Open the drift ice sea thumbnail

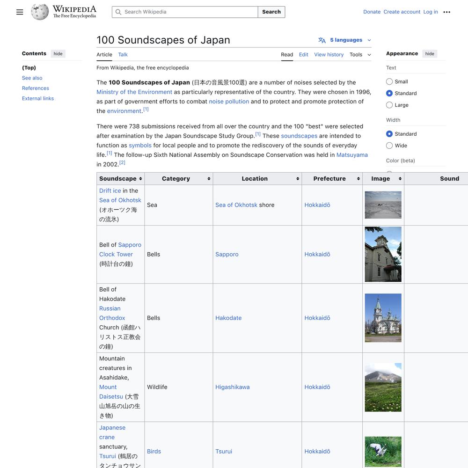pyautogui.click(x=383, y=205)
